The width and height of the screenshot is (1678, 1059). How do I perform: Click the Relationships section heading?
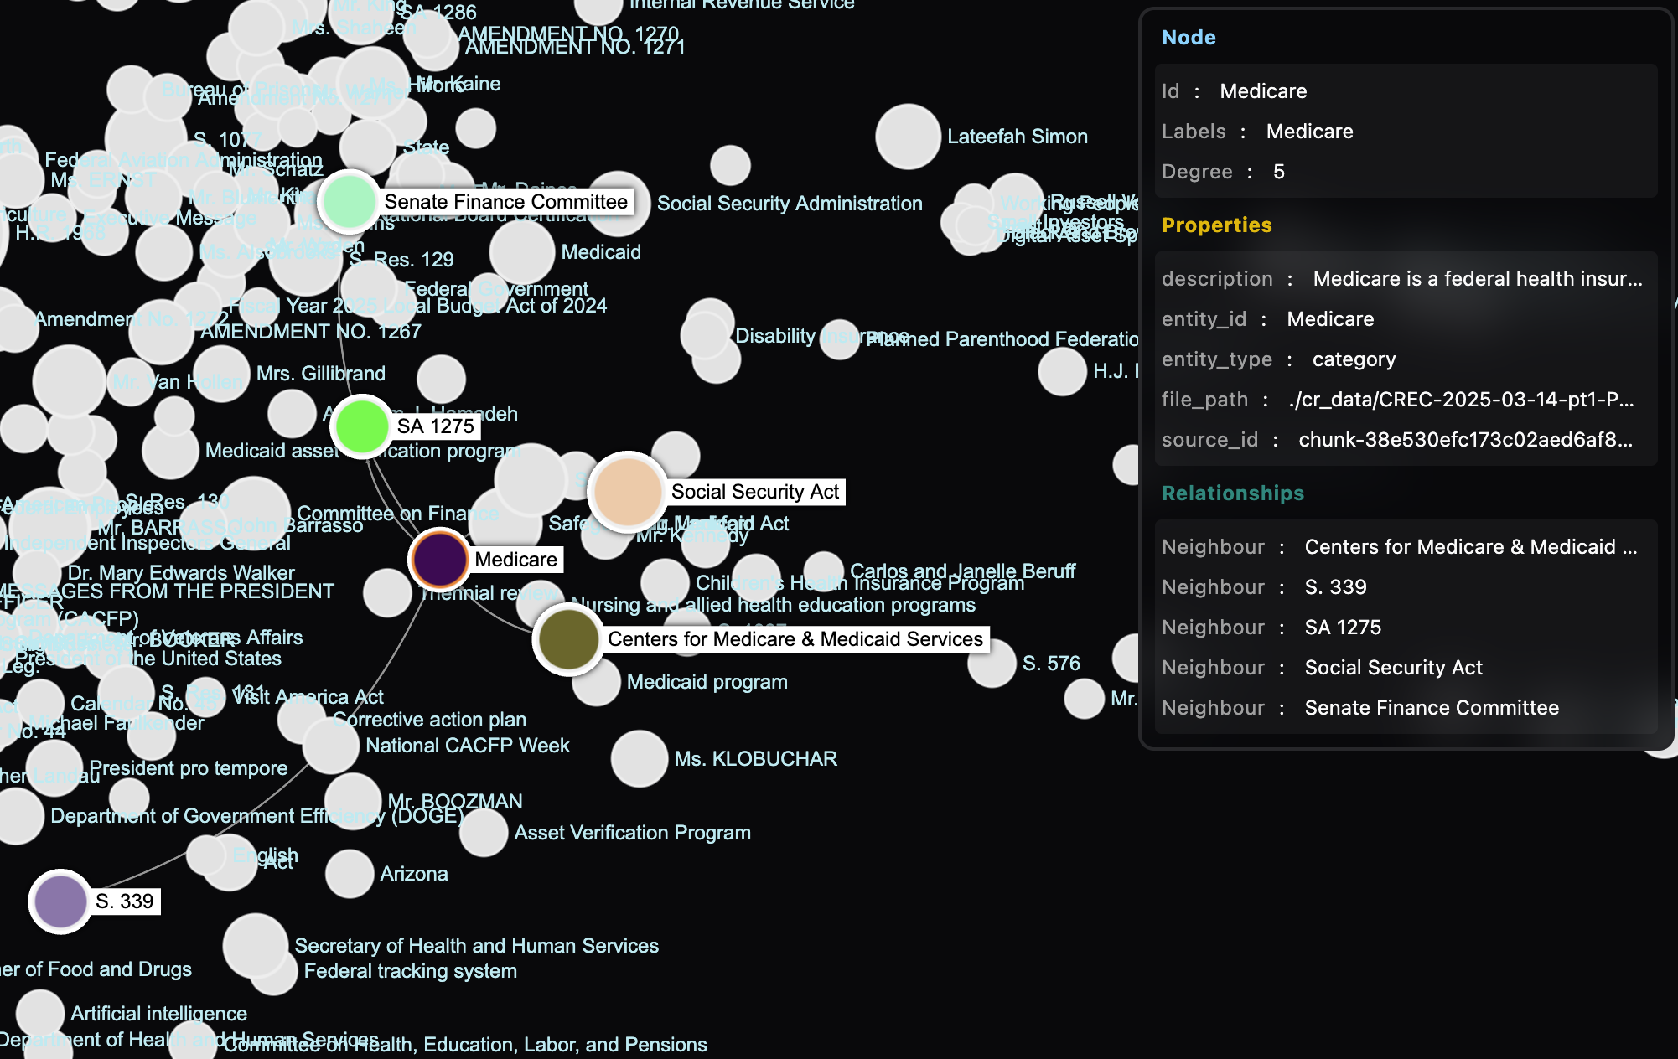click(1233, 493)
